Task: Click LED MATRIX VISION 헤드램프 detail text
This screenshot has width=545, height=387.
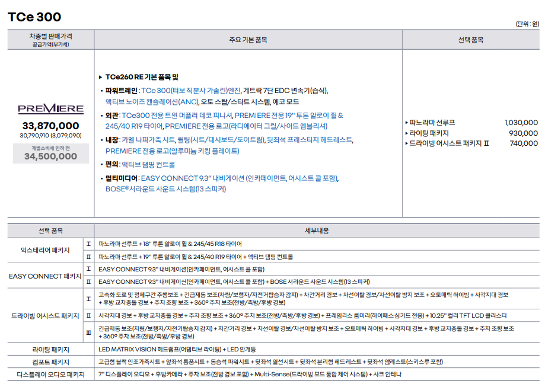Action: coord(177,349)
